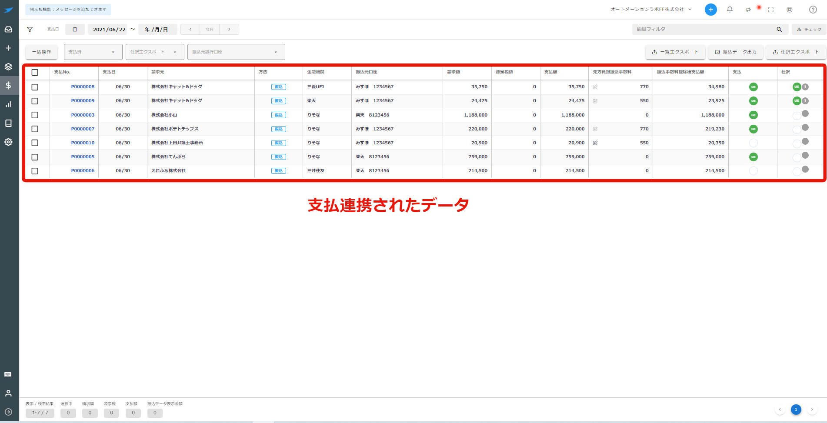Sort by 支払額 column header

click(x=551, y=72)
